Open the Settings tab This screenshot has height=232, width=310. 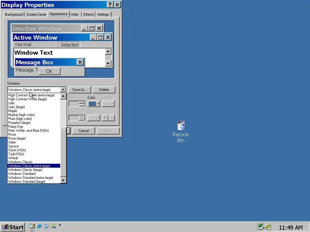[x=103, y=14]
